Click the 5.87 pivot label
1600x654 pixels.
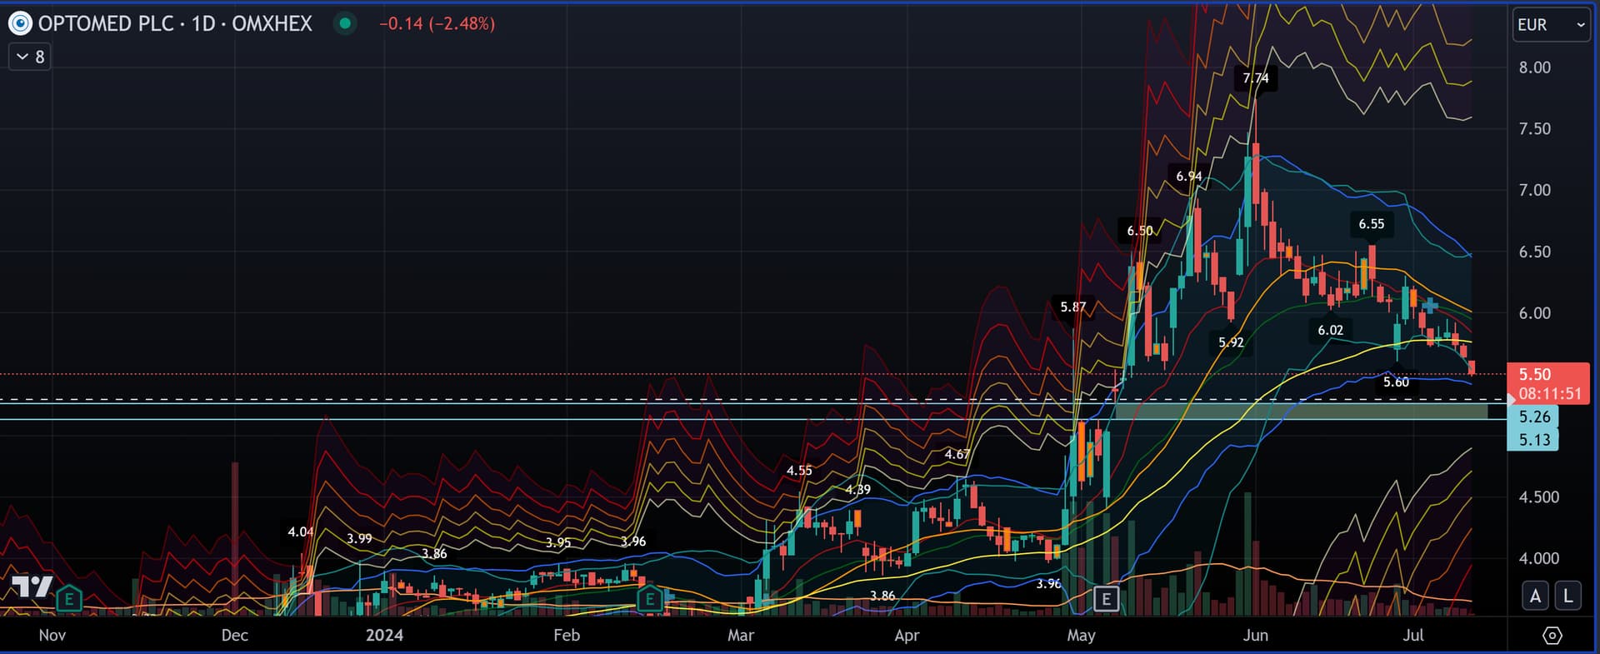[1073, 307]
